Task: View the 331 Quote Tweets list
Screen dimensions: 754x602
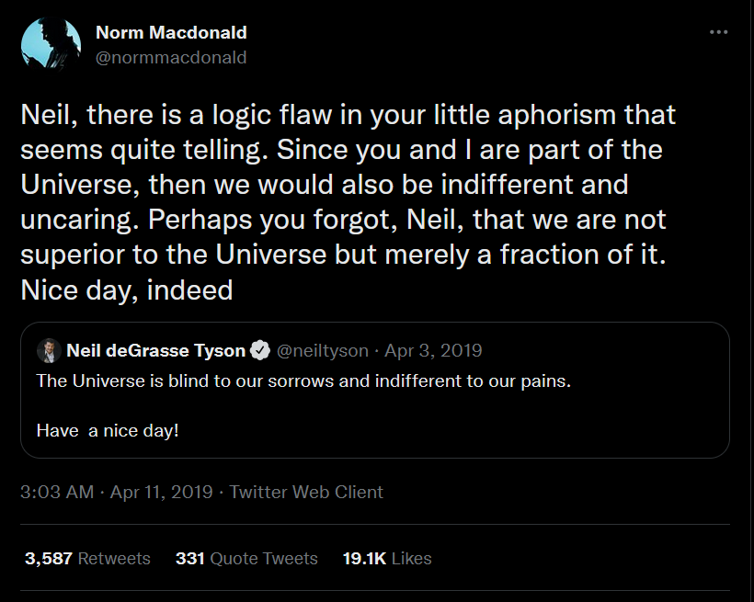Action: (x=246, y=558)
